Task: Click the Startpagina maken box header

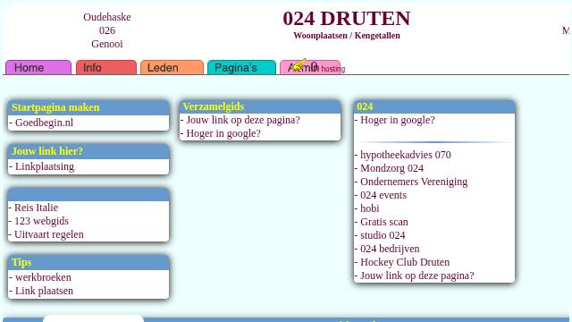Action: 88,107
